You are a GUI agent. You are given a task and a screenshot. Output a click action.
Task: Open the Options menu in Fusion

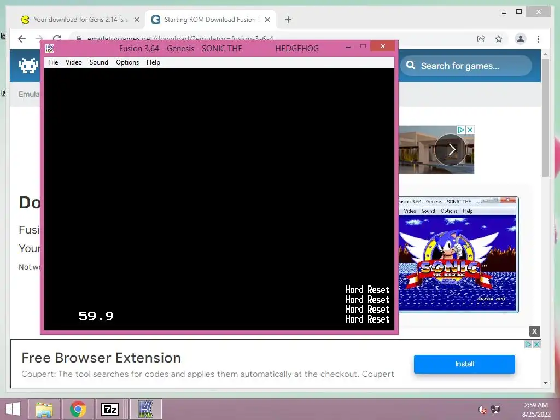point(127,62)
